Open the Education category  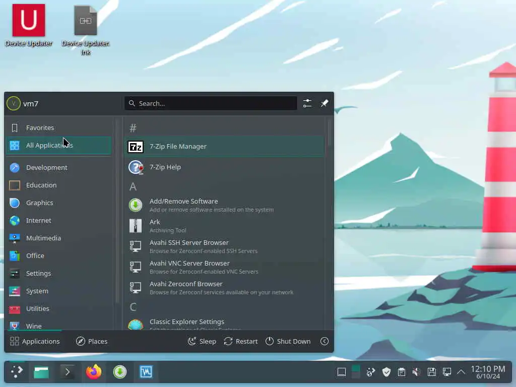point(59,185)
